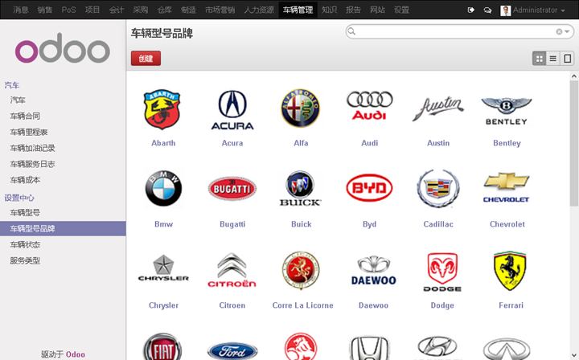Open the Citroen chevrons logo
This screenshot has width=579, height=360.
pos(232,270)
